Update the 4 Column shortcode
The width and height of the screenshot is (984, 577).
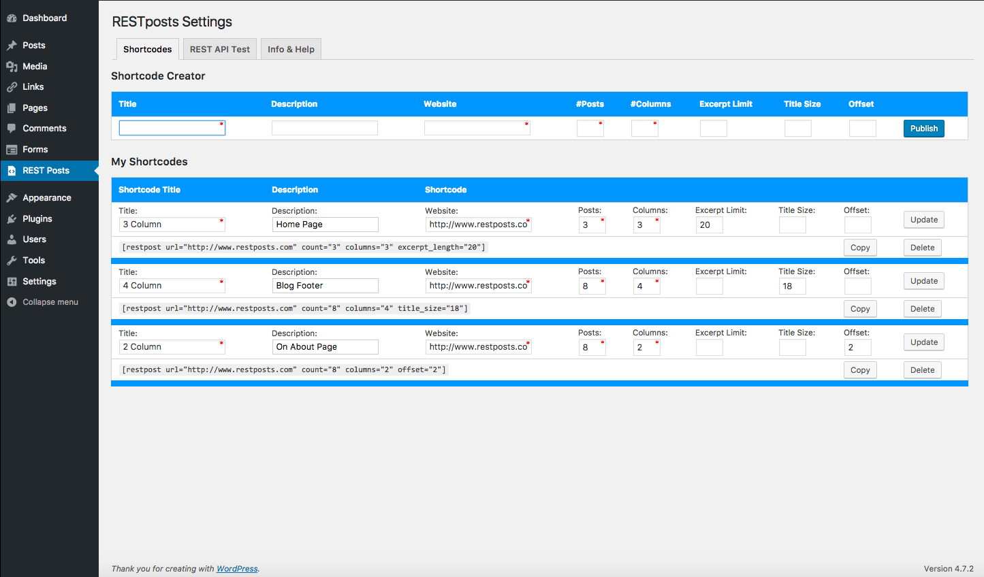point(924,281)
